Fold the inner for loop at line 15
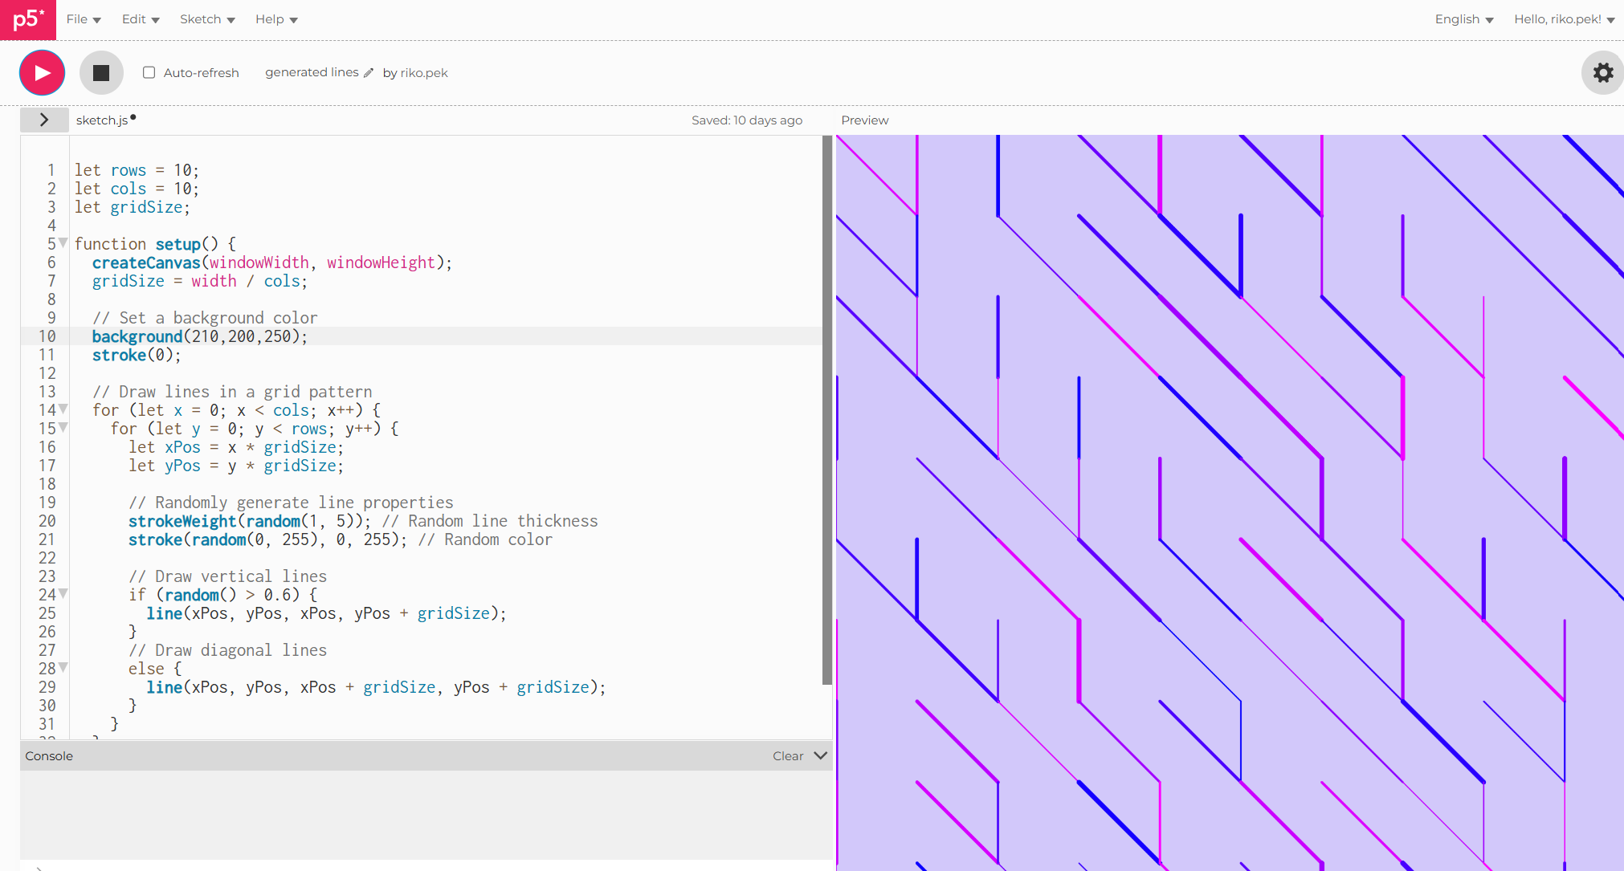Screen dimensions: 1624x871 (x=63, y=428)
